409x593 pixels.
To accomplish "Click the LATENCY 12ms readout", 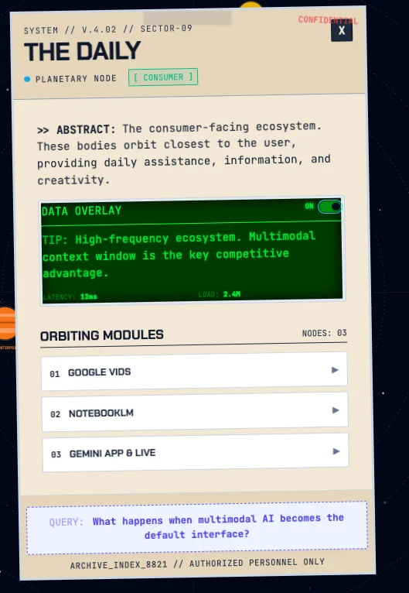I will (x=70, y=296).
